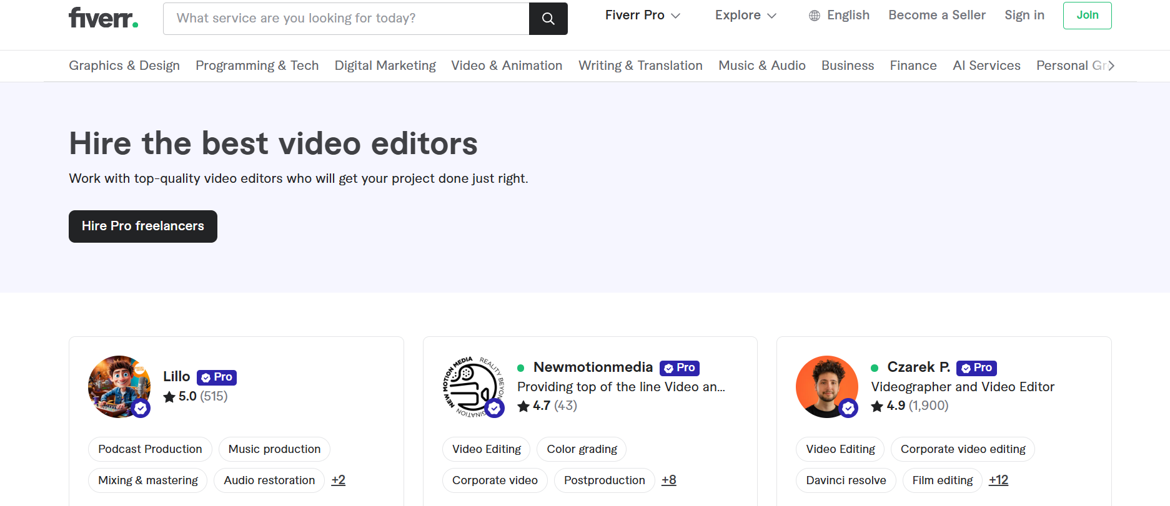Select Czarek's Video Editing tag
The height and width of the screenshot is (506, 1170).
click(x=840, y=449)
